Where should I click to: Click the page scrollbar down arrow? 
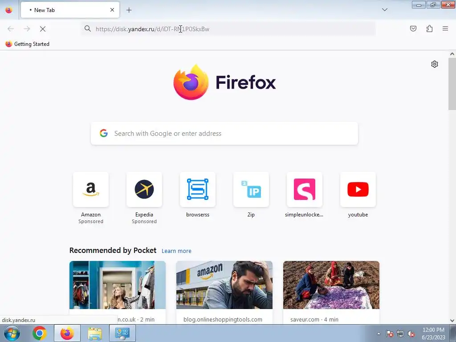click(x=452, y=321)
